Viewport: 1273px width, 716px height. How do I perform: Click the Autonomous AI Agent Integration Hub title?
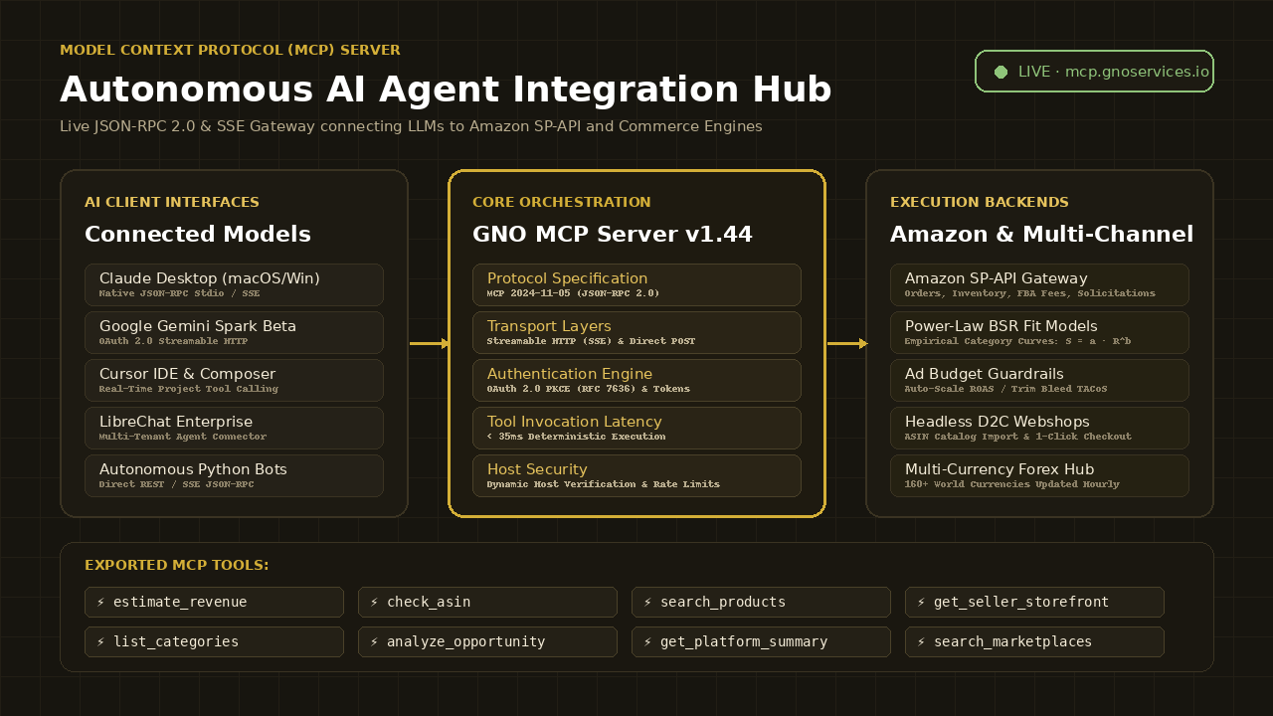tap(446, 89)
